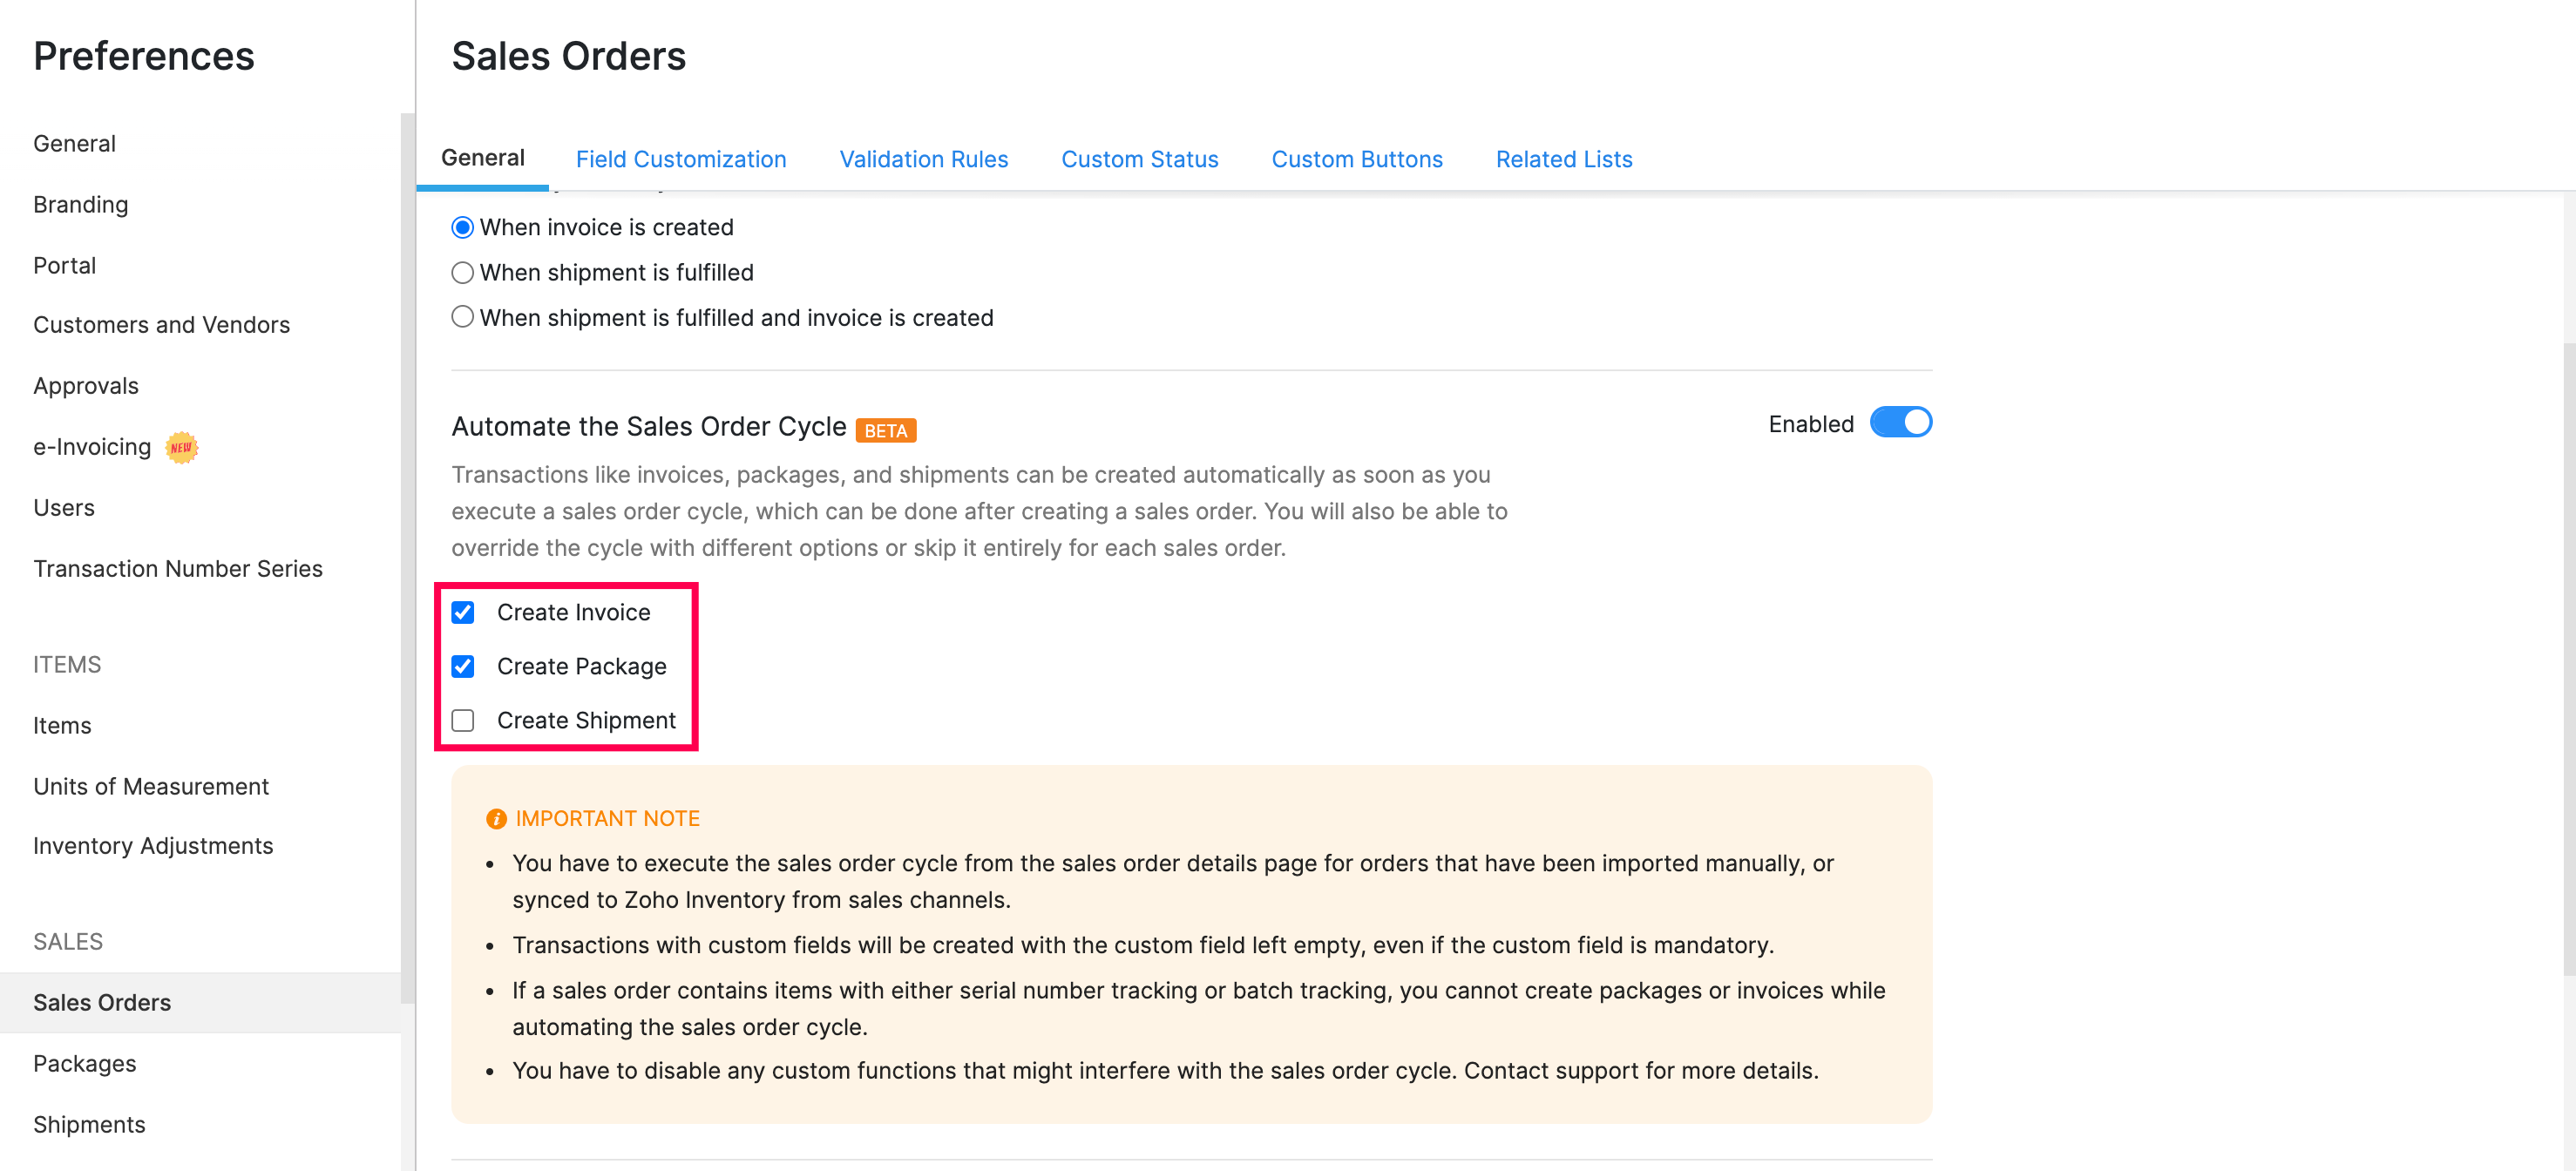The height and width of the screenshot is (1171, 2576).
Task: Uncheck the Create Invoice checkbox
Action: pyautogui.click(x=463, y=612)
